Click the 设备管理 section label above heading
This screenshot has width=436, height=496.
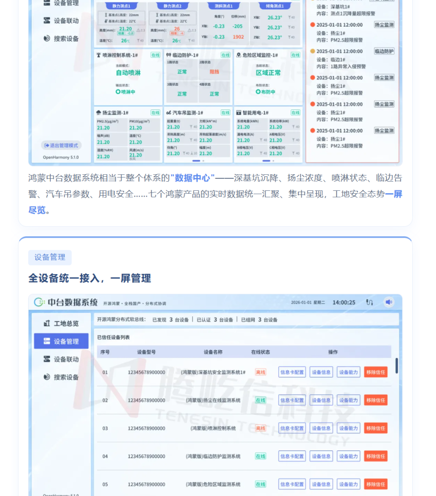coord(50,257)
